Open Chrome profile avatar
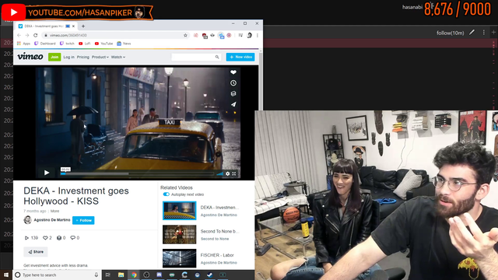The image size is (498, 280). (249, 35)
